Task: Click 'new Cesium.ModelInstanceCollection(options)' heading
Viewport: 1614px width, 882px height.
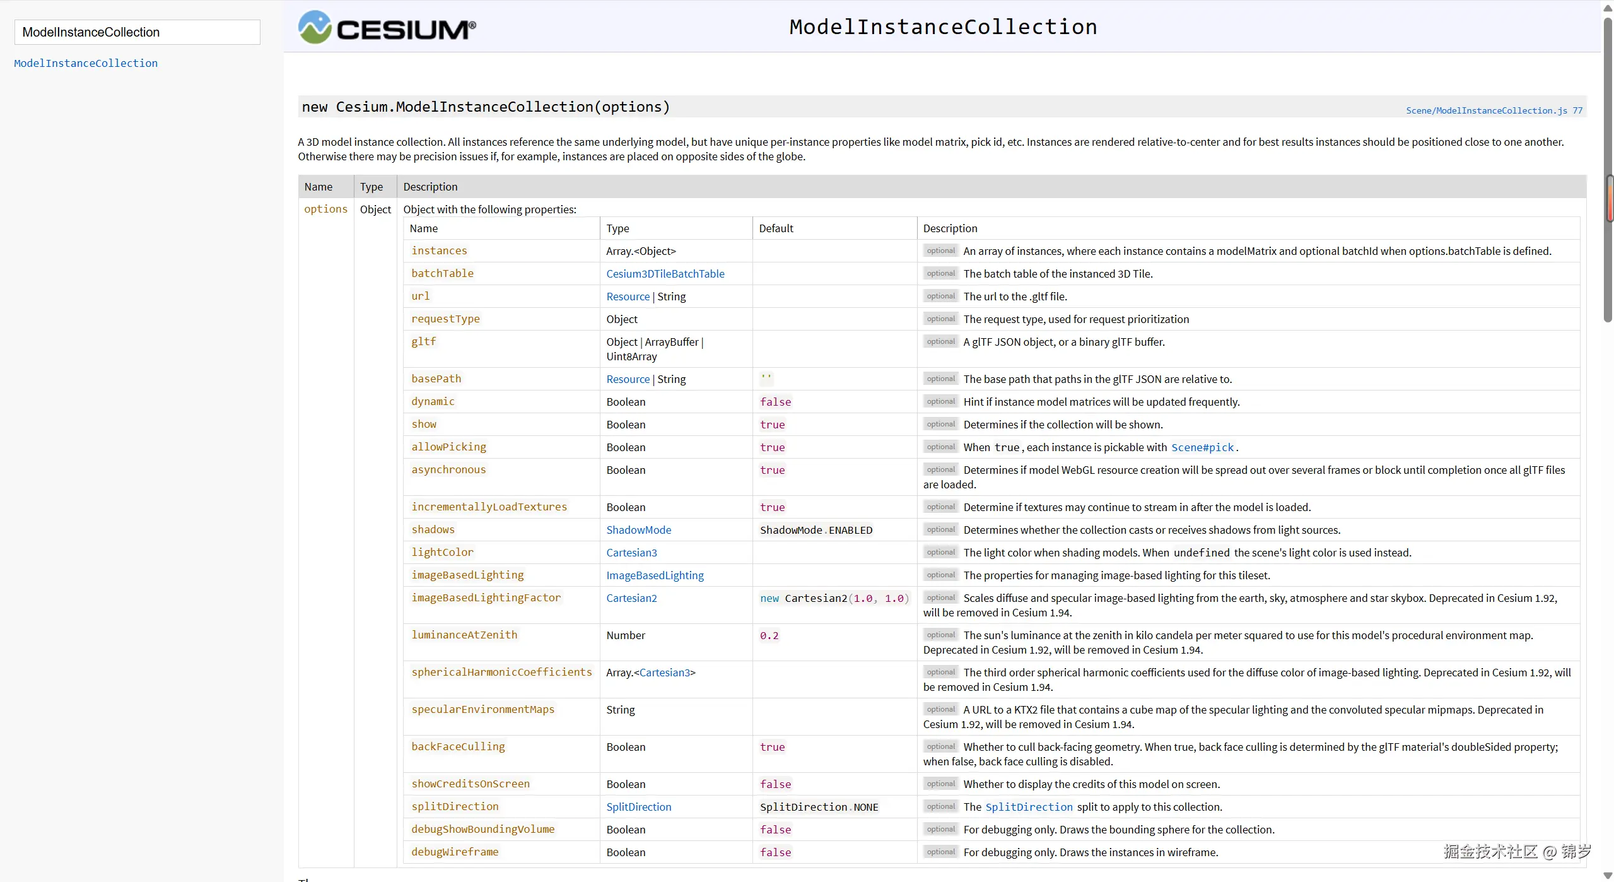Action: pos(486,107)
